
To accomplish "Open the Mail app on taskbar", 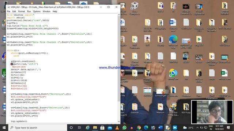I will [110, 128].
